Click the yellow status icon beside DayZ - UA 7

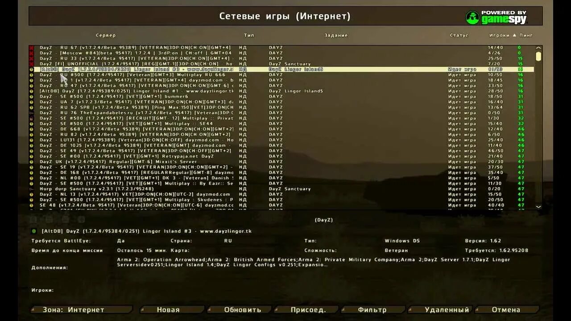click(32, 102)
